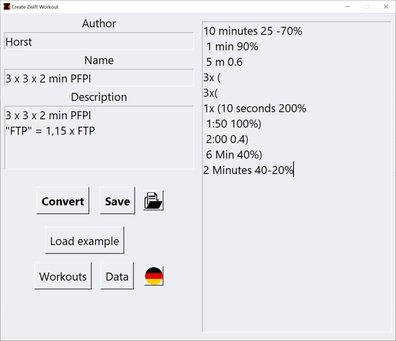The image size is (396, 341).
Task: Click the line "3x (" with the space
Action: (x=212, y=77)
